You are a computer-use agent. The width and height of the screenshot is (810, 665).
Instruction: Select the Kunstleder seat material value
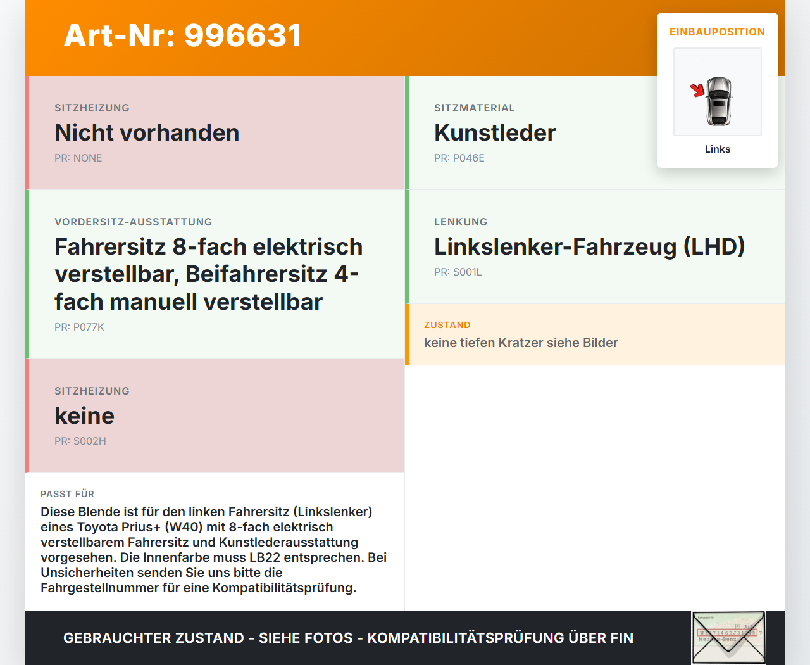pyautogui.click(x=495, y=132)
